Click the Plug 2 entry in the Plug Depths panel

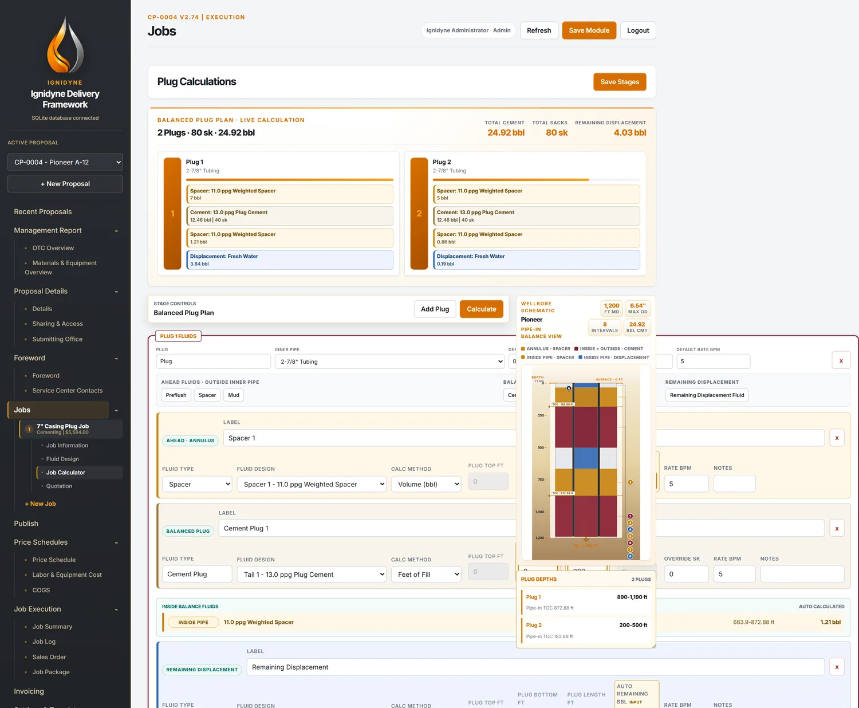(586, 630)
